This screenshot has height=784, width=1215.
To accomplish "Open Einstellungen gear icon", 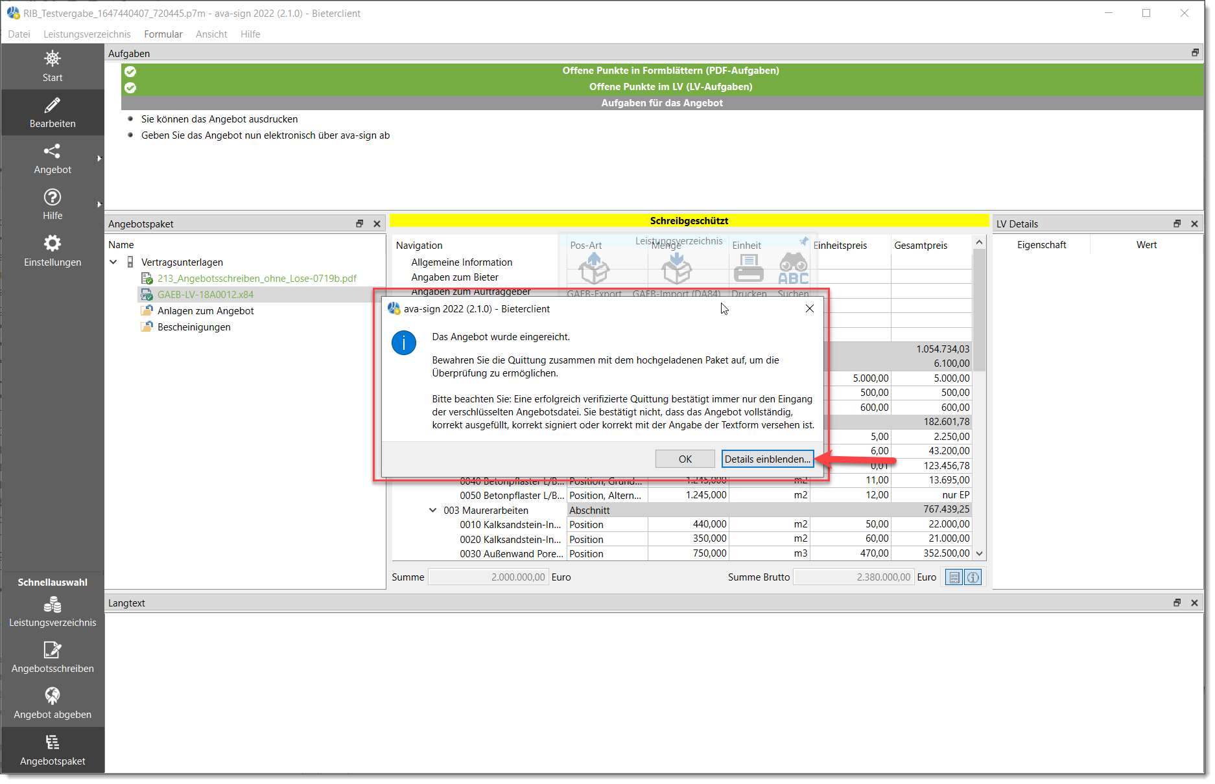I will (53, 243).
